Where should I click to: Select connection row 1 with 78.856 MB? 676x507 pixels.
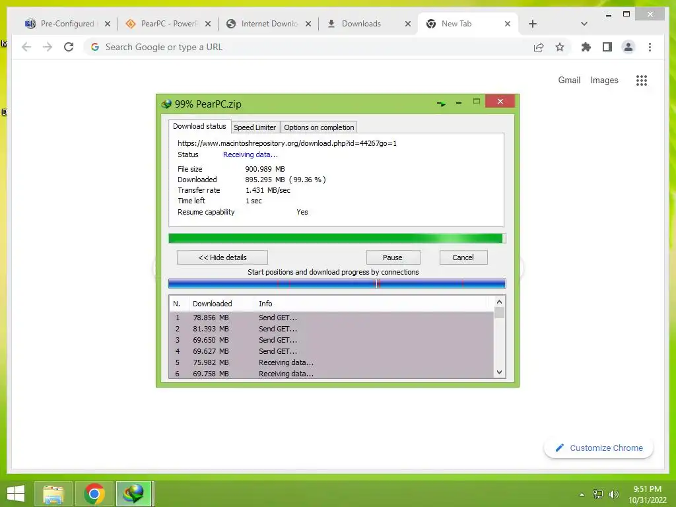pyautogui.click(x=331, y=318)
